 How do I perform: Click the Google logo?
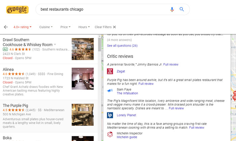pos(17,9)
